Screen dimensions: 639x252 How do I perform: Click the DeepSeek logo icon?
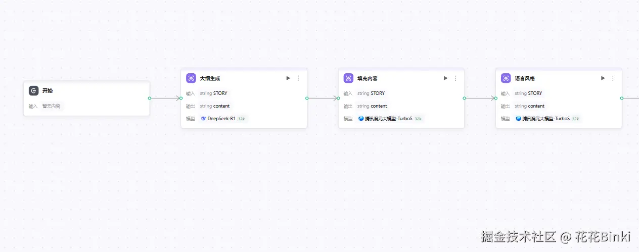203,119
